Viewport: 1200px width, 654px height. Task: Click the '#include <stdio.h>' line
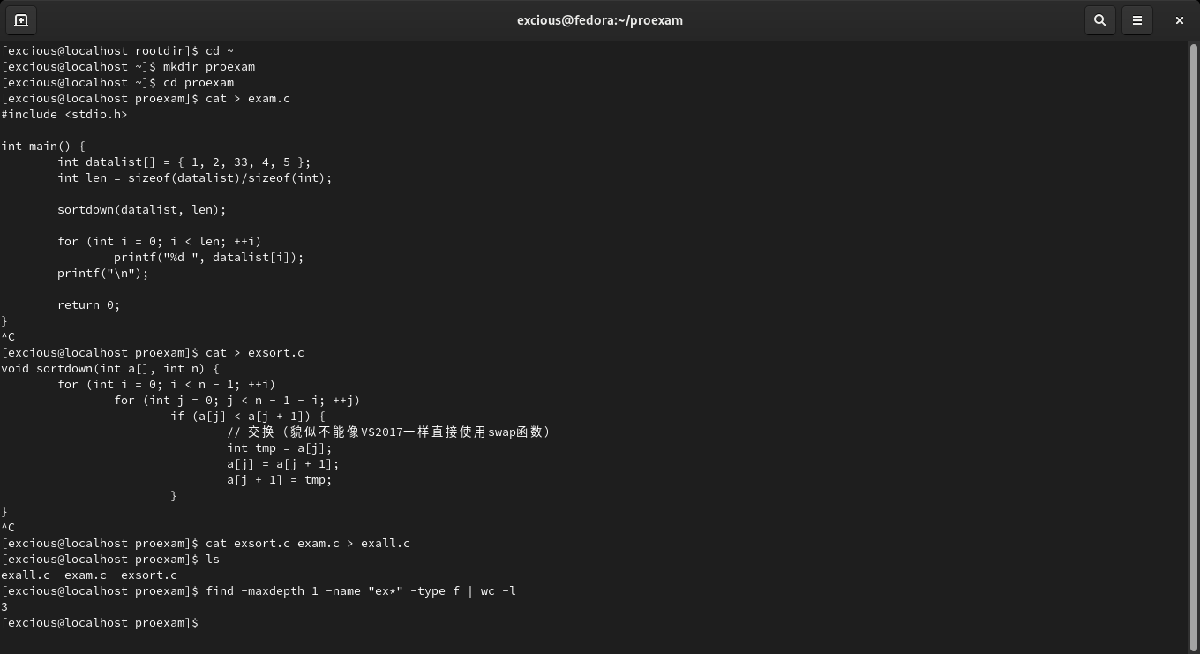click(64, 115)
